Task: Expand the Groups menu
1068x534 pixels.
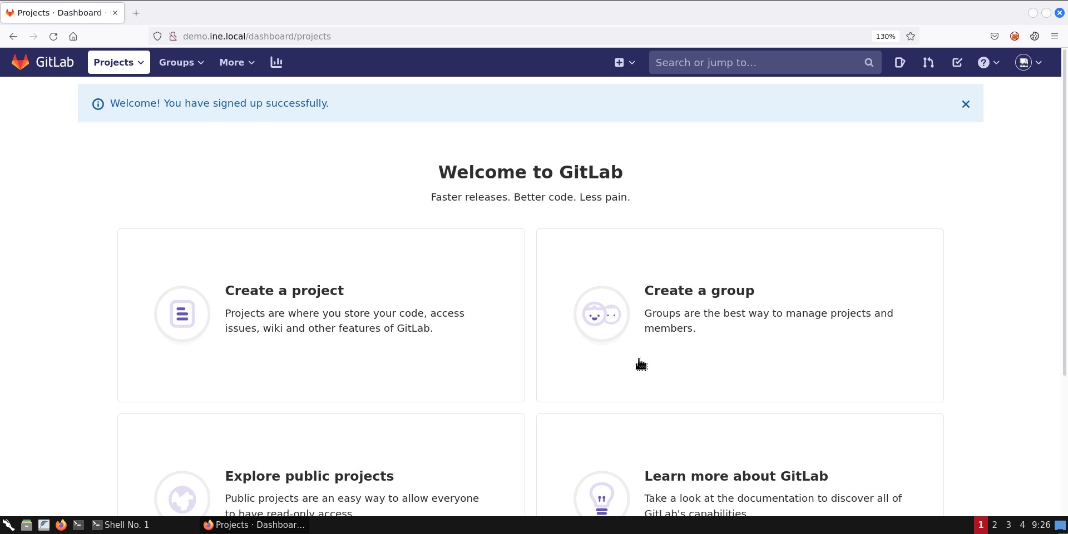Action: pyautogui.click(x=181, y=62)
